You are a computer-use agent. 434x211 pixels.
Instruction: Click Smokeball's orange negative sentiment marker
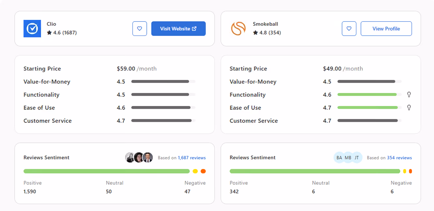[411, 171]
